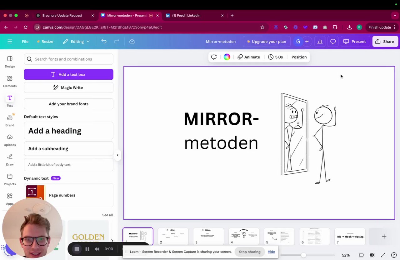Open the grid view icon
The image size is (400, 260).
[372, 255]
